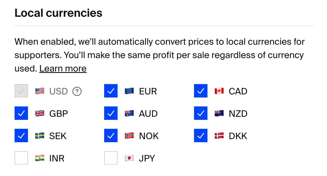Enable the JPY currency checkbox
The height and width of the screenshot is (176, 327).
(x=111, y=158)
